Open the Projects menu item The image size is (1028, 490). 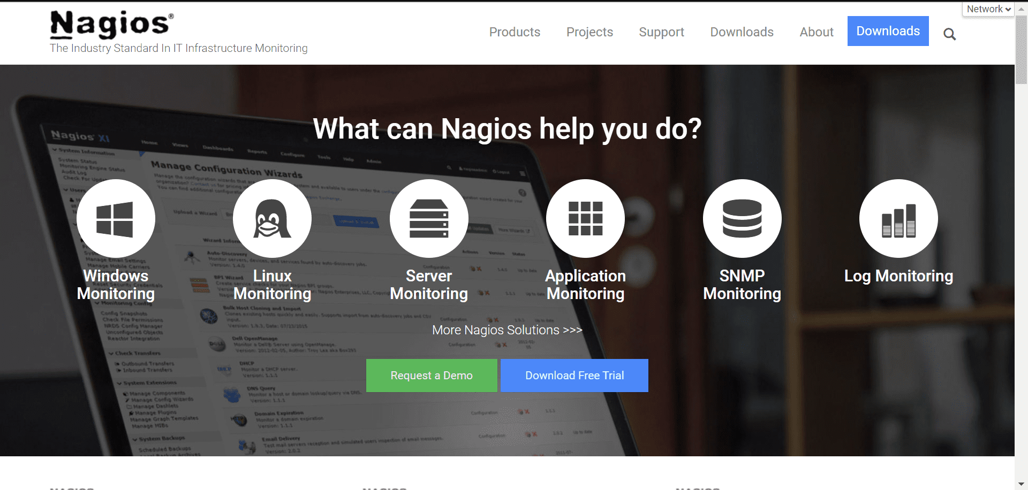pos(589,32)
